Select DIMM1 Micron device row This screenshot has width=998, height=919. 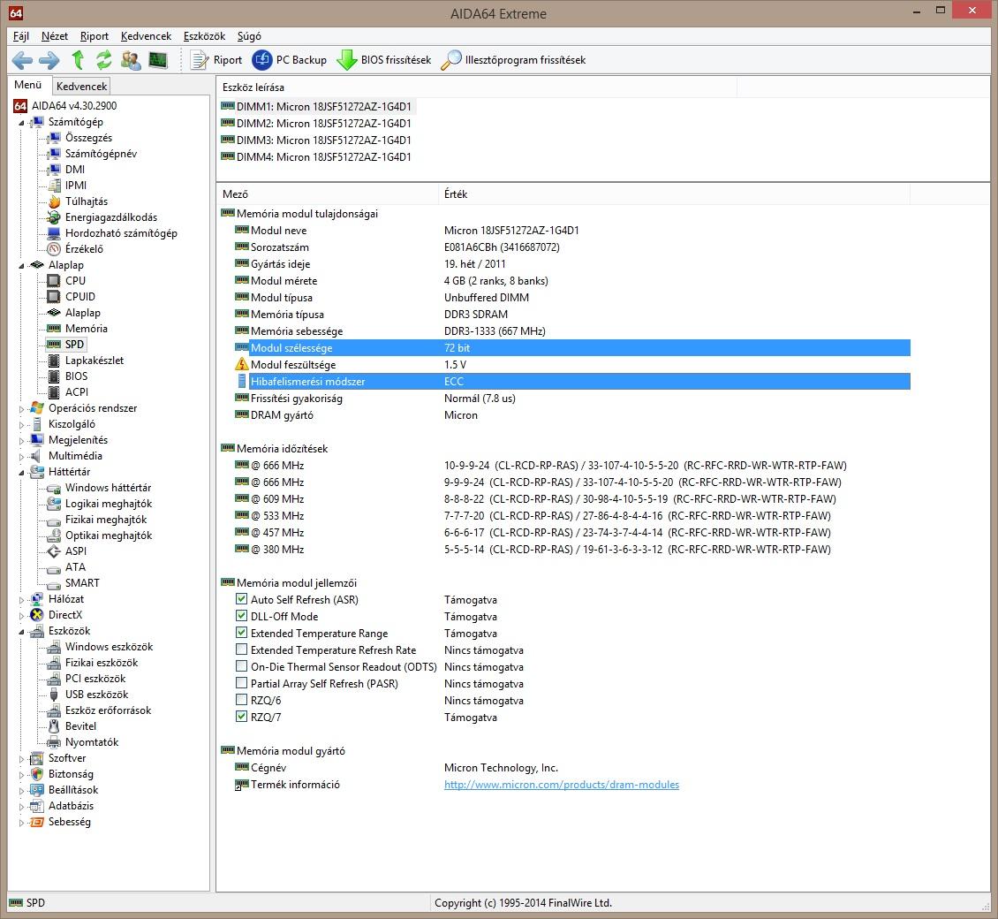click(x=317, y=106)
